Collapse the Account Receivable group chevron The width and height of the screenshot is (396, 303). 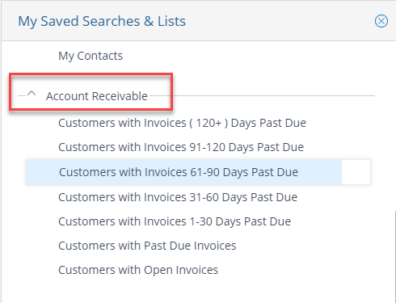pos(32,94)
